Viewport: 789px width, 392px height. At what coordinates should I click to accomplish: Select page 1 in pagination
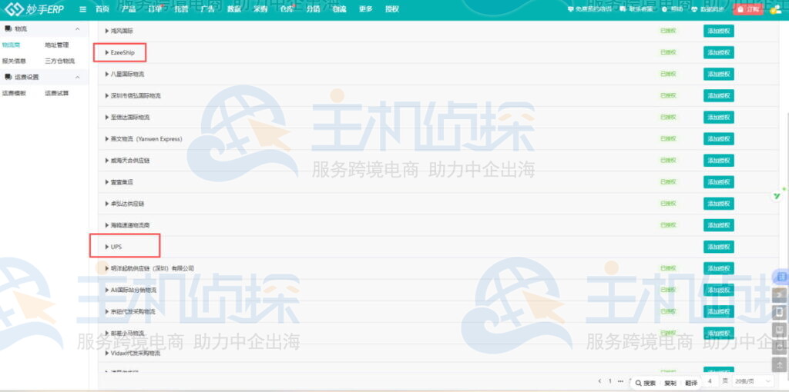pyautogui.click(x=610, y=381)
